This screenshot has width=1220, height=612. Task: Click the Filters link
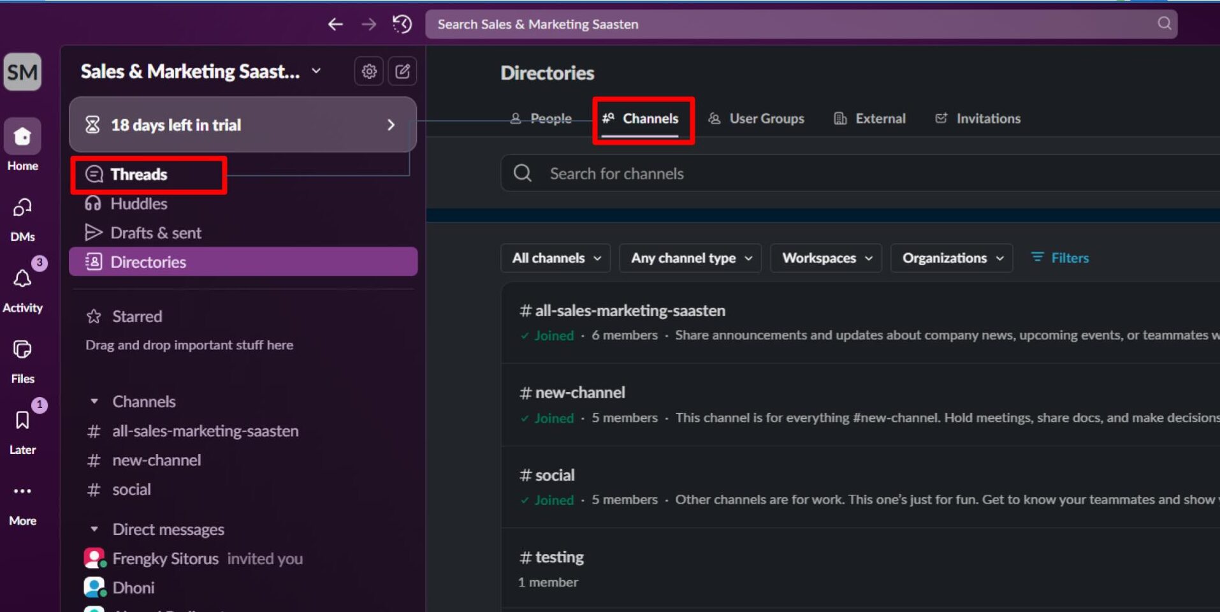1060,258
